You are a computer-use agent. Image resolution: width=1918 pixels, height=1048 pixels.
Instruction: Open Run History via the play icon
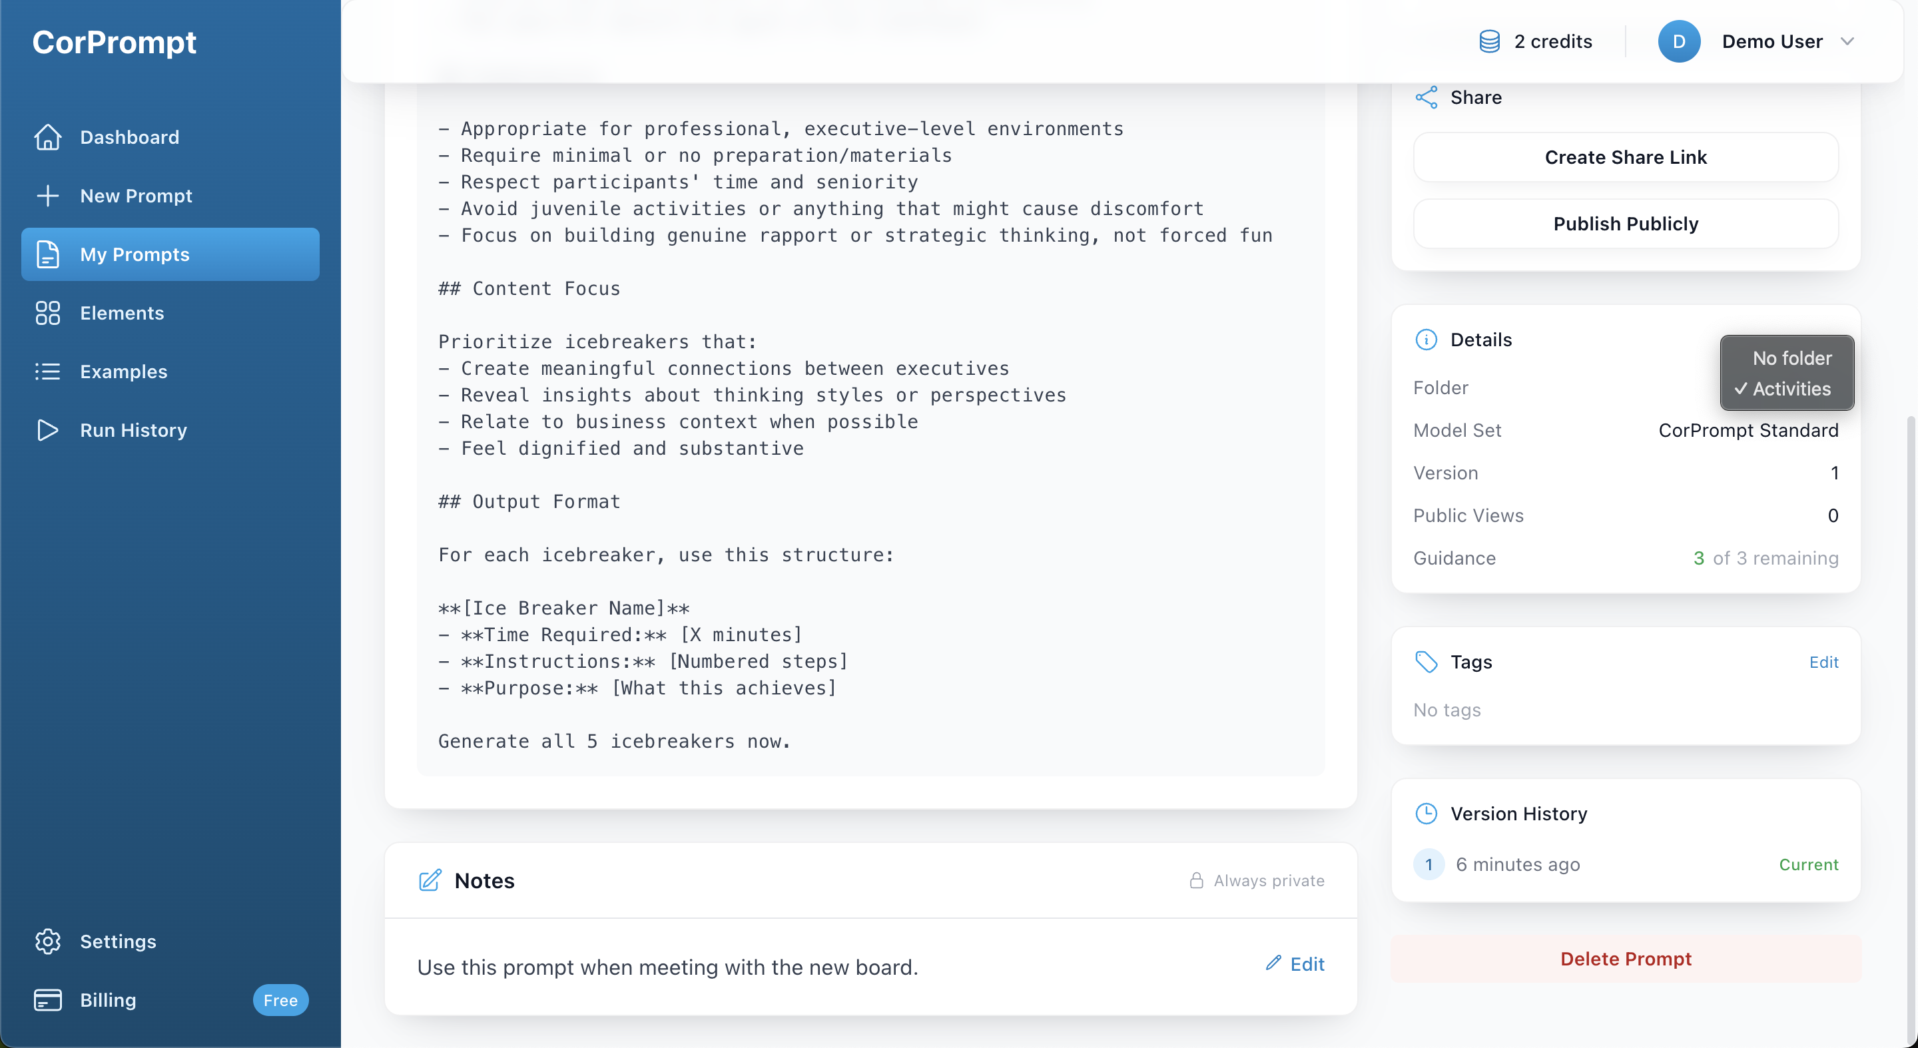coord(48,430)
